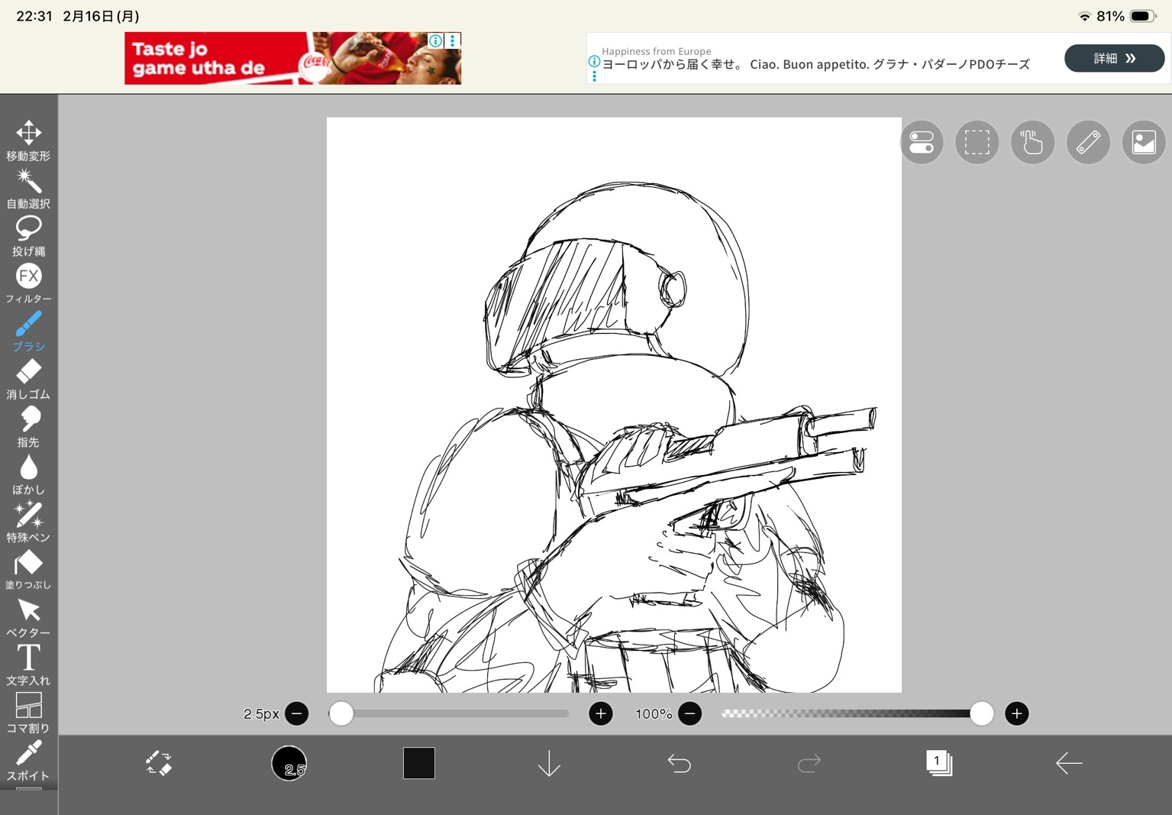Viewport: 1172px width, 815px height.
Task: Choose the Lasso tool (投げ縄)
Action: point(28,235)
